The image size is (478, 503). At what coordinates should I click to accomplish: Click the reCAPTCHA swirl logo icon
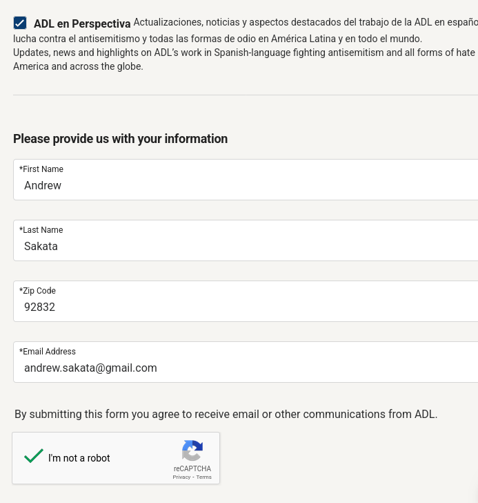(x=192, y=451)
